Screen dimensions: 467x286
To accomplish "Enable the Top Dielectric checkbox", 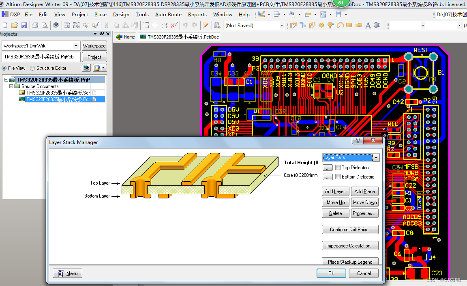I will pyautogui.click(x=338, y=168).
